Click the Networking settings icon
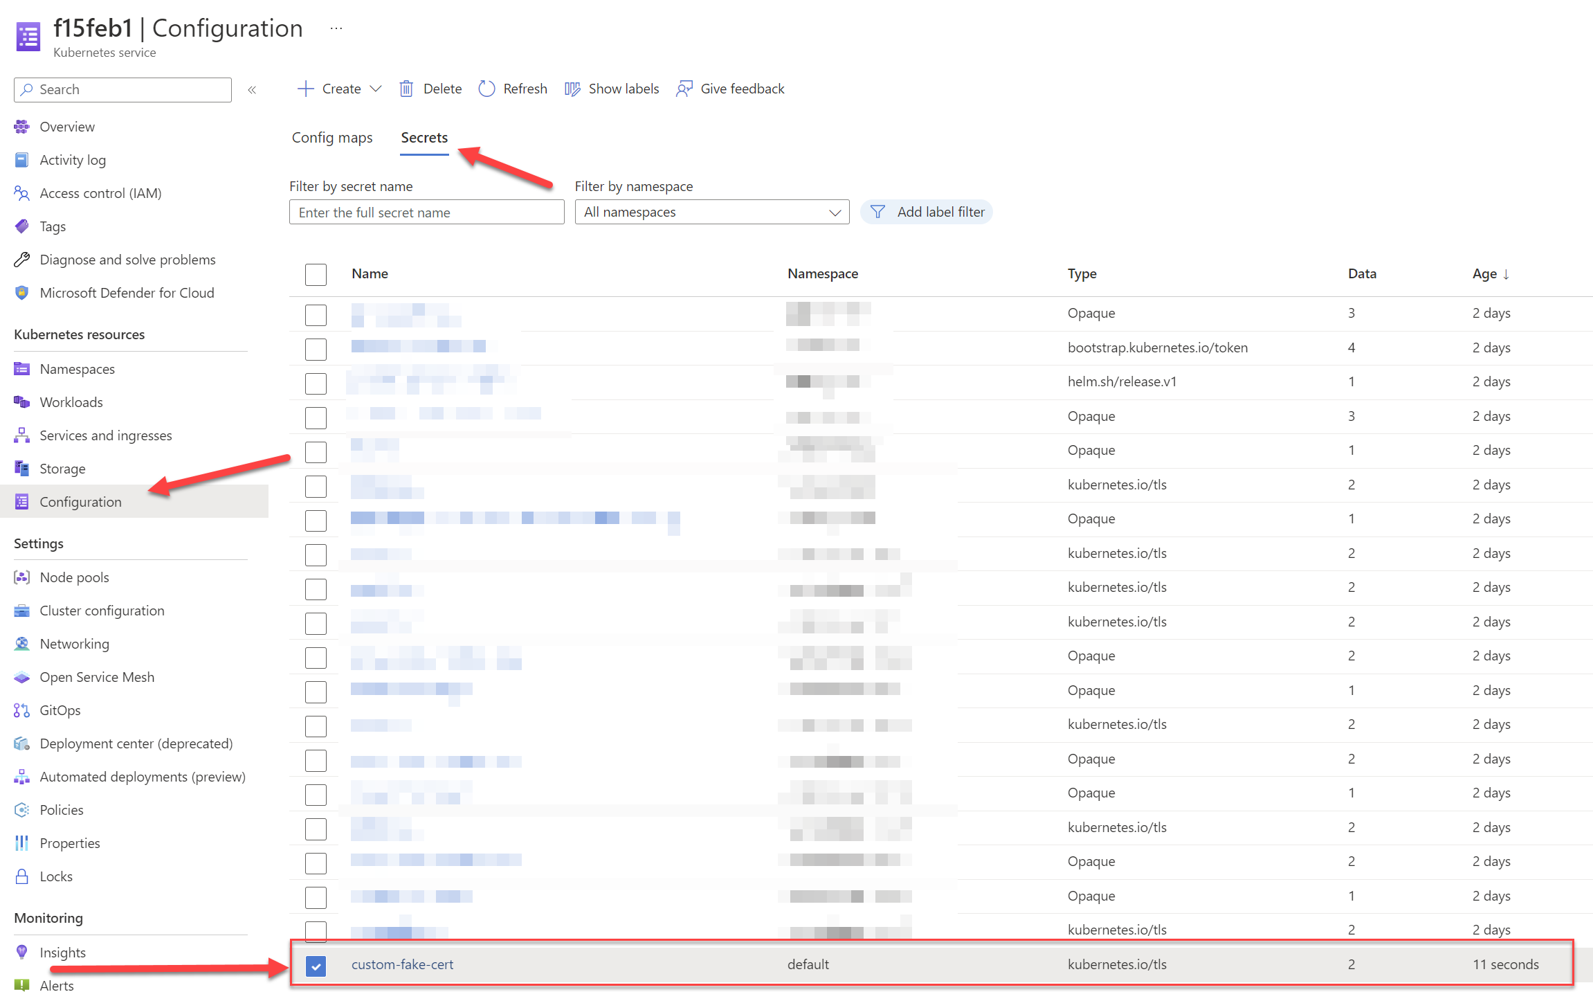 point(22,642)
